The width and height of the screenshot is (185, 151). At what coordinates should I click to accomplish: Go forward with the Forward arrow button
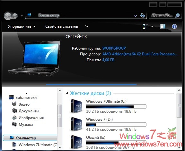(15, 15)
